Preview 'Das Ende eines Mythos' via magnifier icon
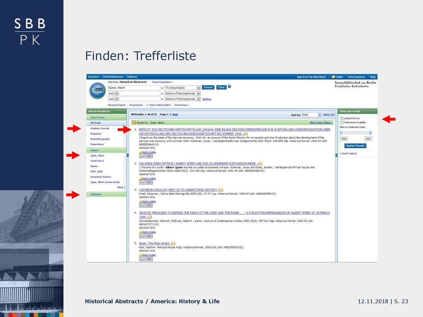This screenshot has width=423, height=317. (x=260, y=163)
